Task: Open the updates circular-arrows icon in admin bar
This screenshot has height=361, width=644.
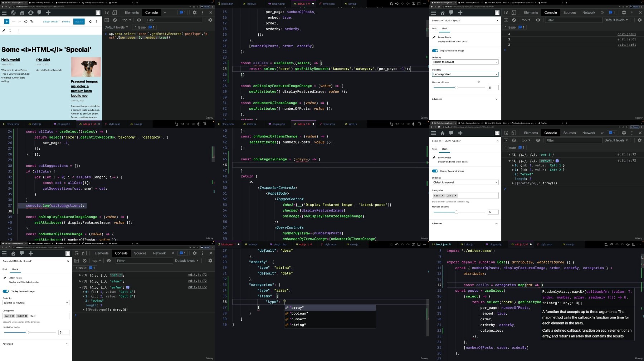Action: pos(31,12)
